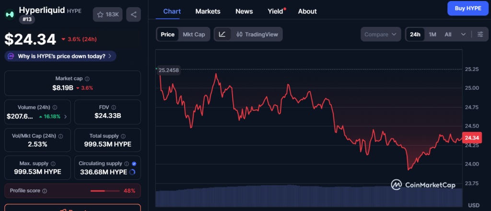This screenshot has height=211, width=491.
Task: Click the Market cap info icon
Action: 87,79
